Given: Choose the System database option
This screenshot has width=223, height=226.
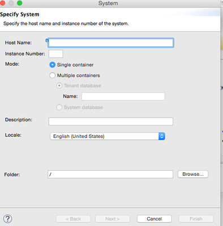Looking at the screenshot, I should 59,107.
